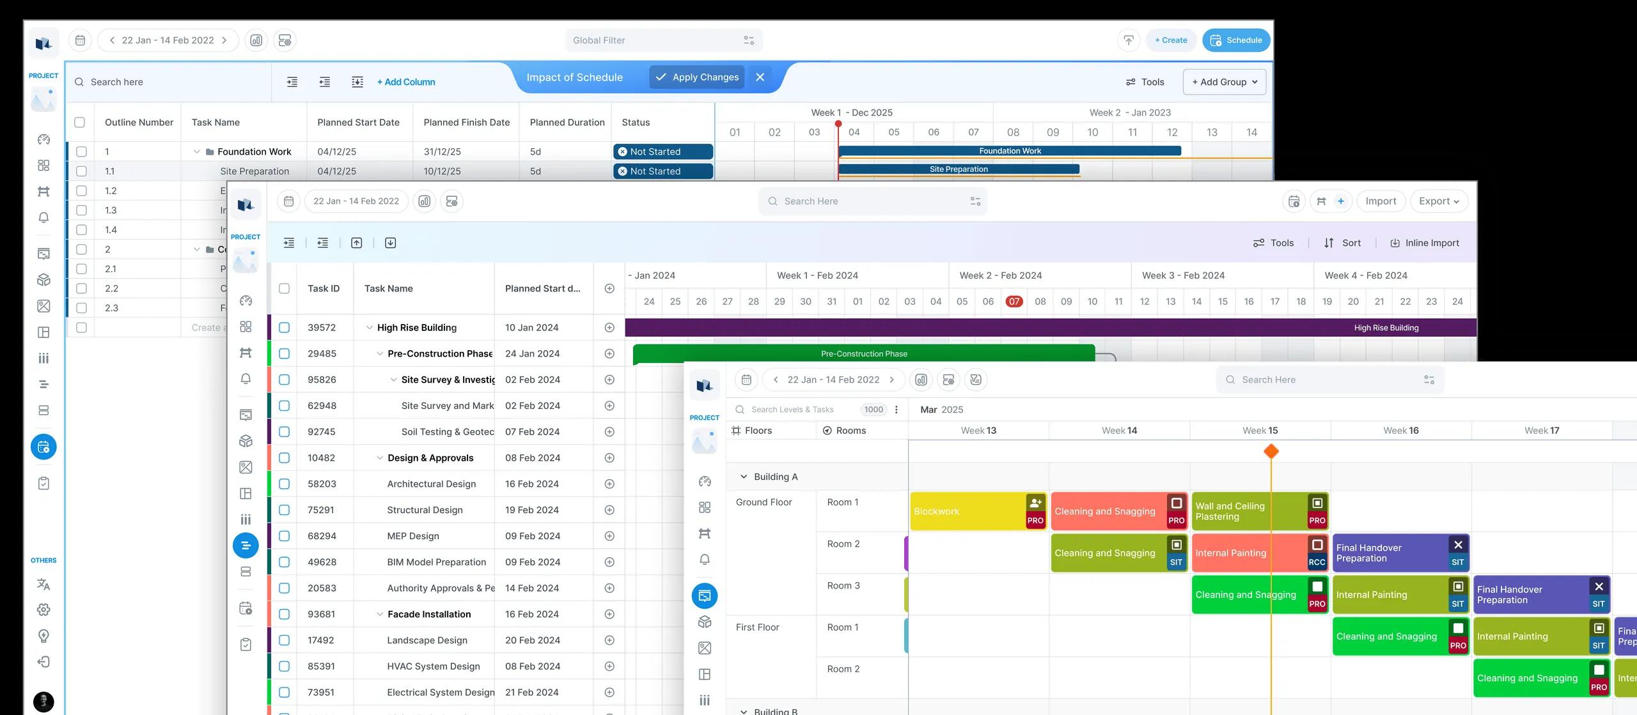
Task: Click the outdent icon in back window toolbar
Action: tap(325, 82)
